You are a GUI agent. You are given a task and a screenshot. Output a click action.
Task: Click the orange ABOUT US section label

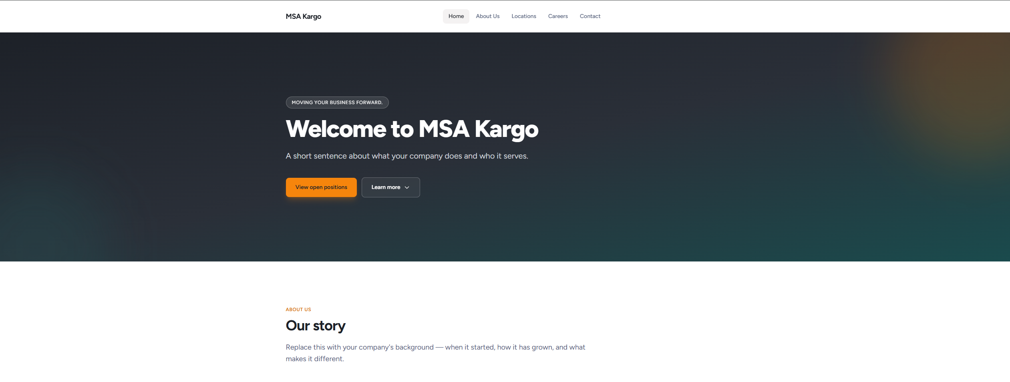coord(298,310)
